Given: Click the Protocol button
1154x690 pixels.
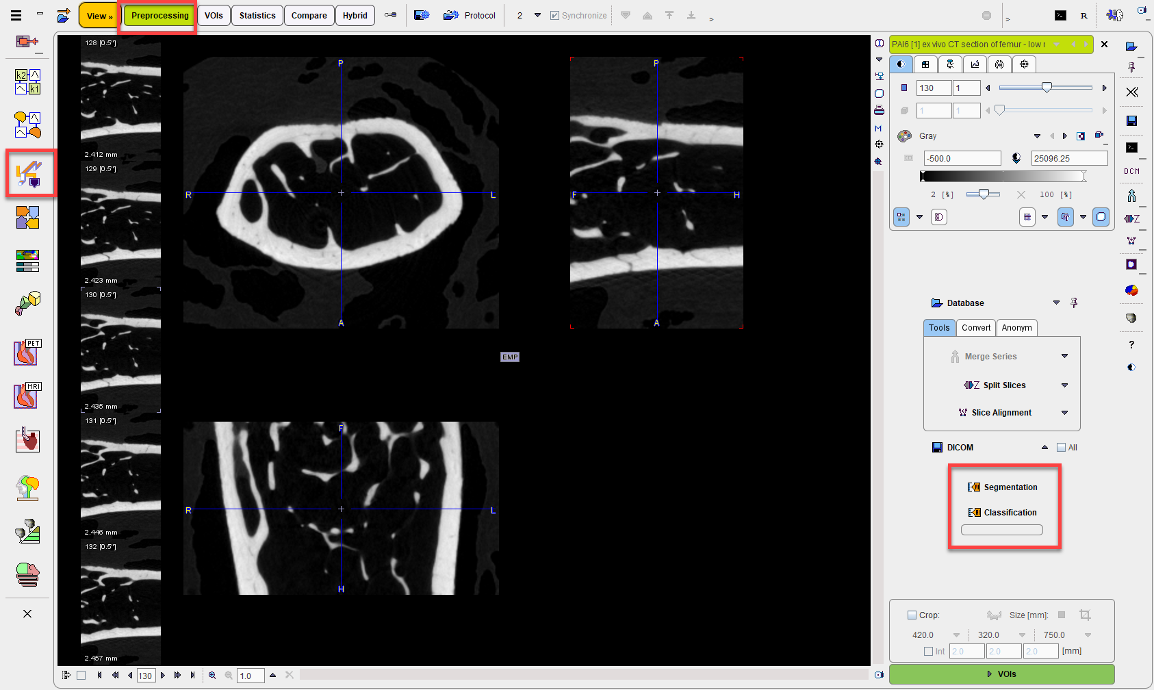Looking at the screenshot, I should point(470,15).
